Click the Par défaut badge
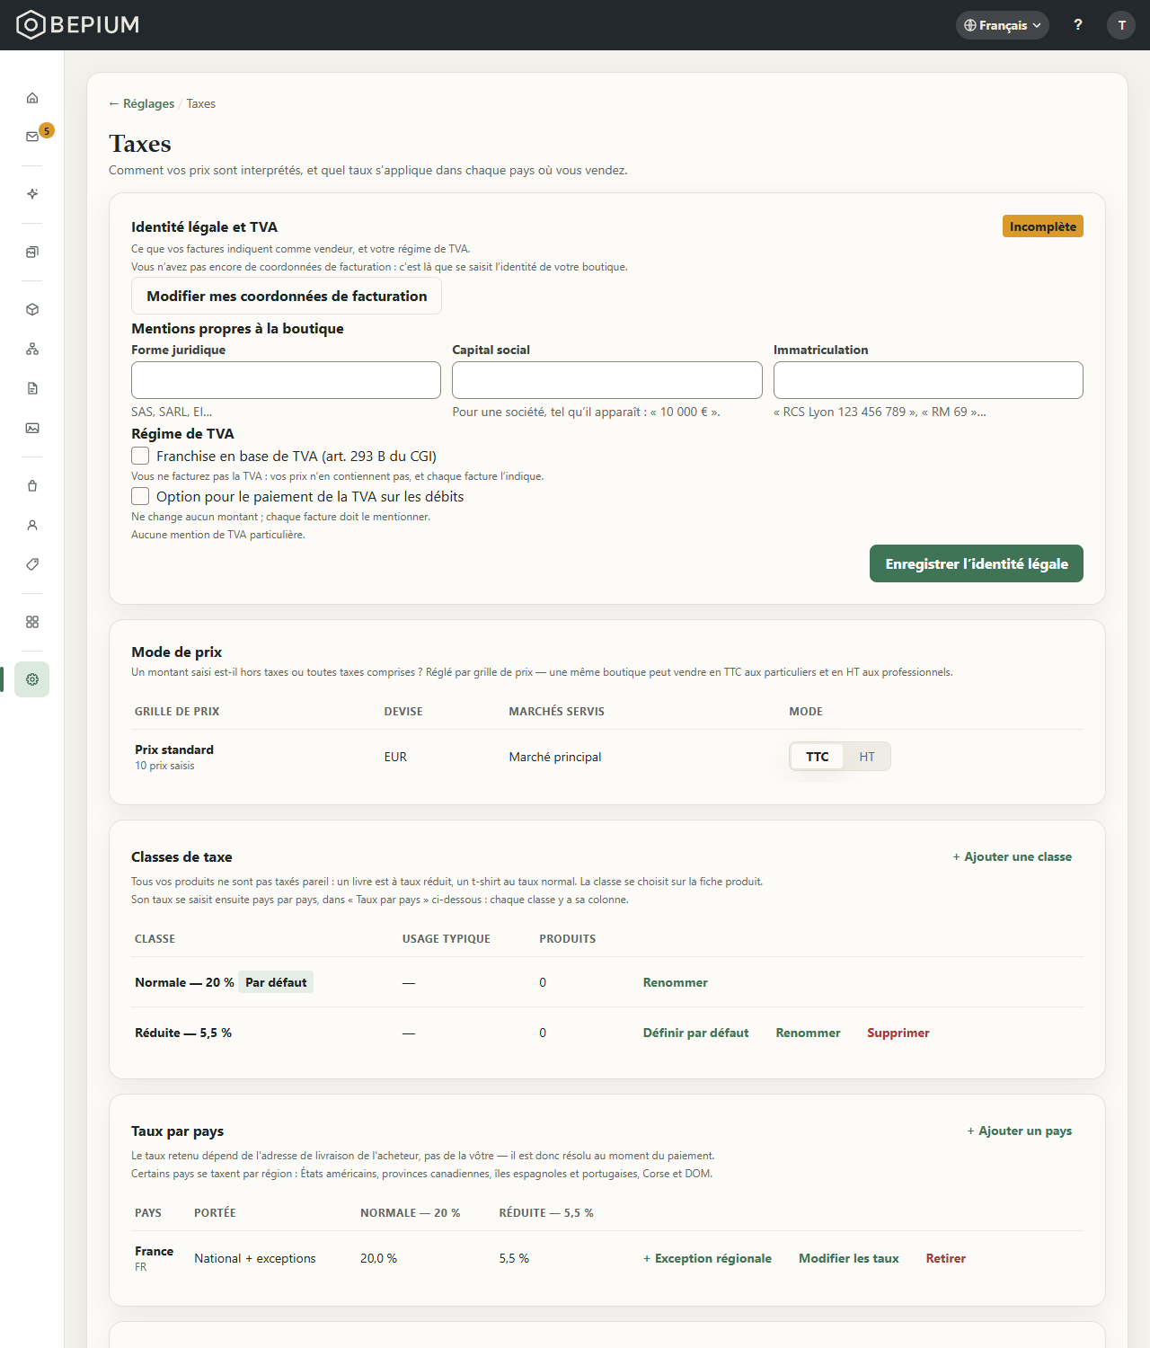The height and width of the screenshot is (1348, 1150). click(x=276, y=982)
